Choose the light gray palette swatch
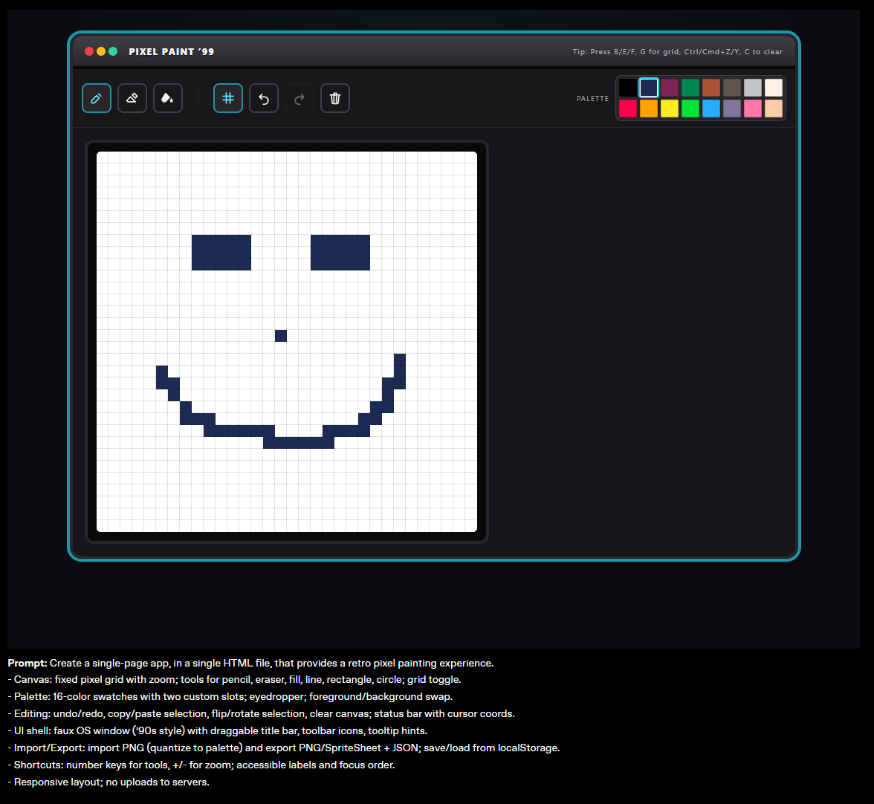 click(x=753, y=88)
